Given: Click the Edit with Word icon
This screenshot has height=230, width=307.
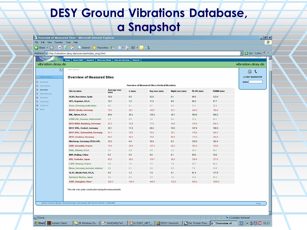Looking at the screenshot, I should 133,48.
